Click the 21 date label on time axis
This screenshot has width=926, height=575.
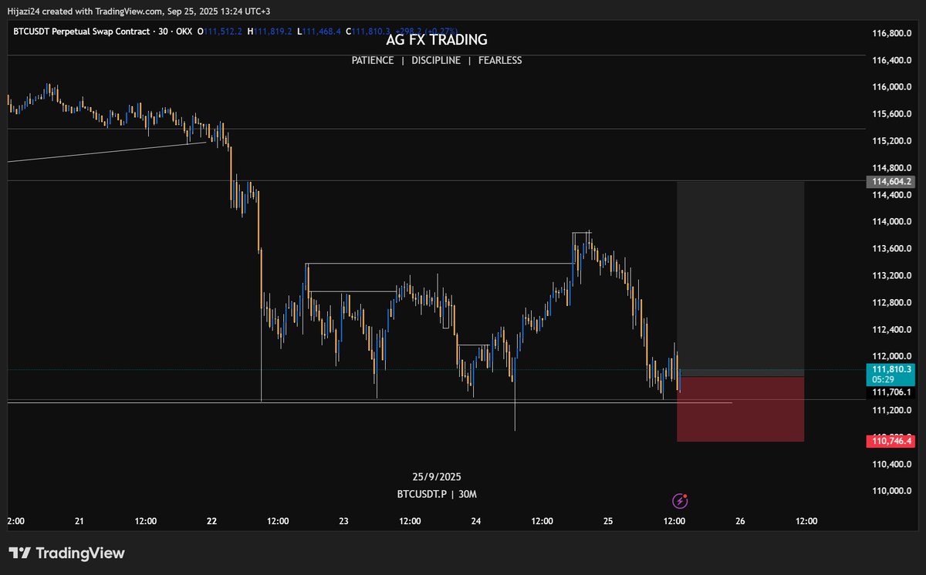tap(79, 521)
